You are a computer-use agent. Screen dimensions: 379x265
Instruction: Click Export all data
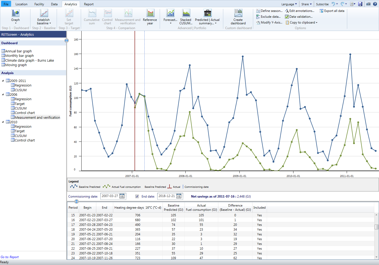pos(332,11)
